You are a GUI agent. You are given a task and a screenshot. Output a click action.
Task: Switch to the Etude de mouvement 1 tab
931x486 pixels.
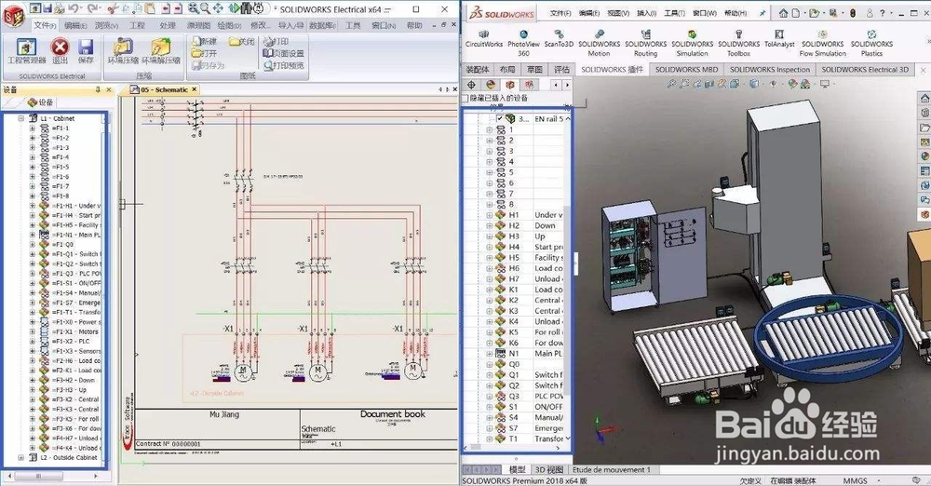coord(612,469)
